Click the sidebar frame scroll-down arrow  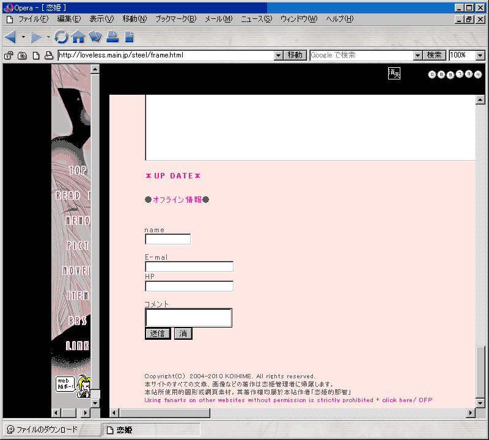pyautogui.click(x=95, y=403)
